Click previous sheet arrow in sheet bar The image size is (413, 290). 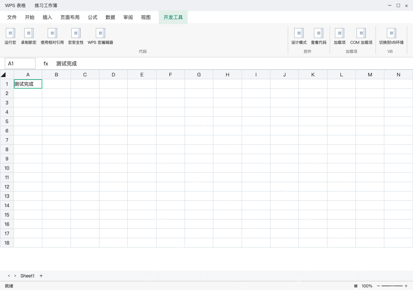[x=9, y=276]
